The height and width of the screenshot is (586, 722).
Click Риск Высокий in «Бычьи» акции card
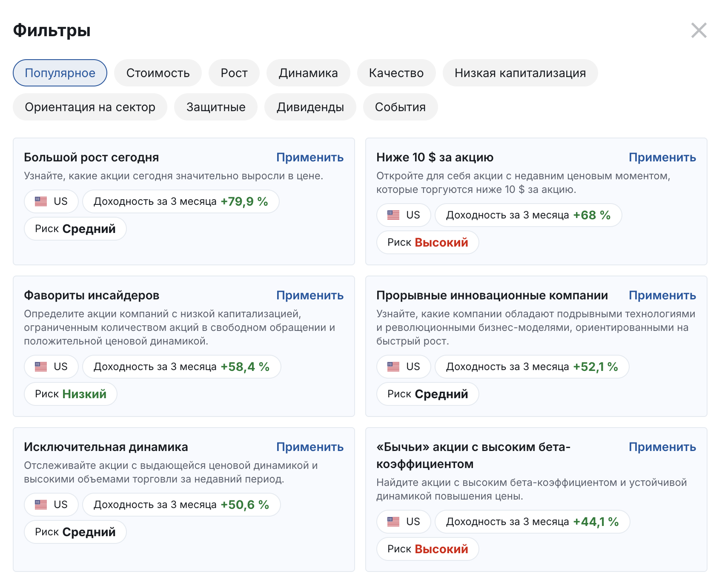(x=428, y=549)
